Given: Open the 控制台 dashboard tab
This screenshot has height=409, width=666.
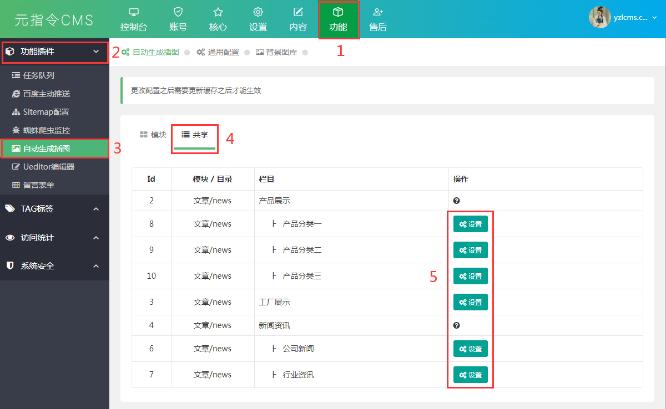Looking at the screenshot, I should pyautogui.click(x=134, y=19).
